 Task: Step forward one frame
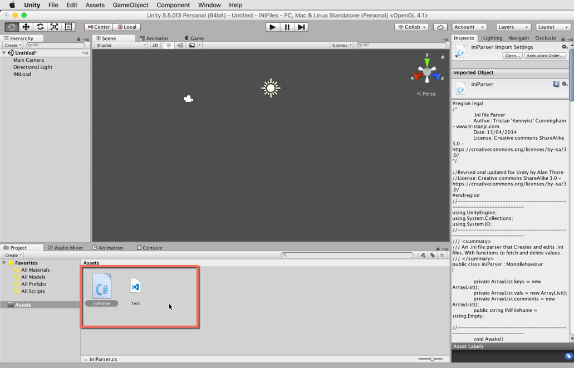click(x=301, y=27)
